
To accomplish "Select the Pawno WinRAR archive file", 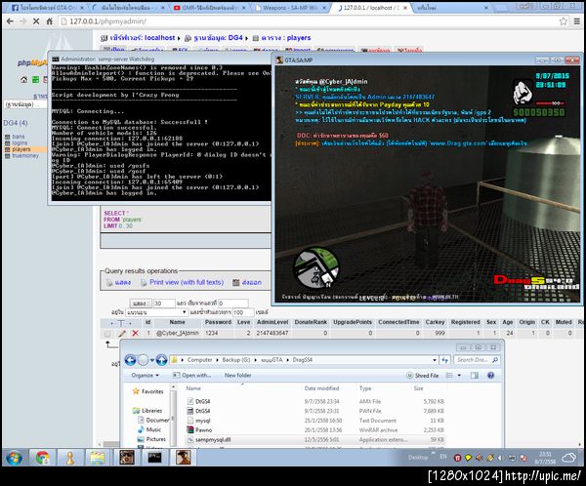I will [203, 430].
